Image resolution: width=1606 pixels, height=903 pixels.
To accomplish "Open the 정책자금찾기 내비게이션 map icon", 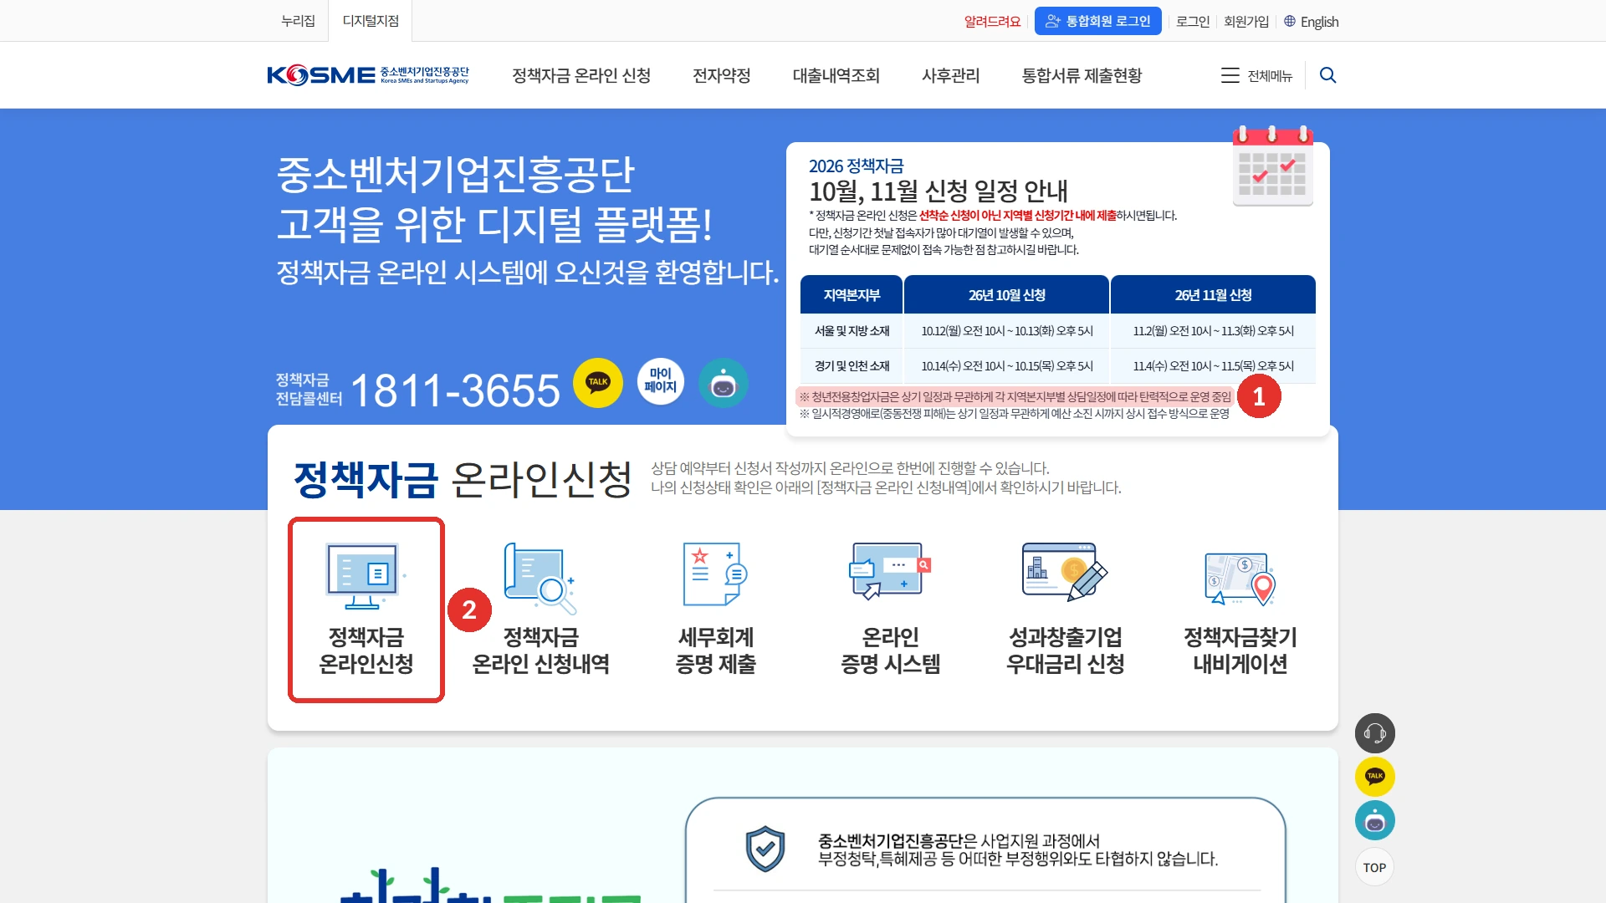I will point(1240,579).
